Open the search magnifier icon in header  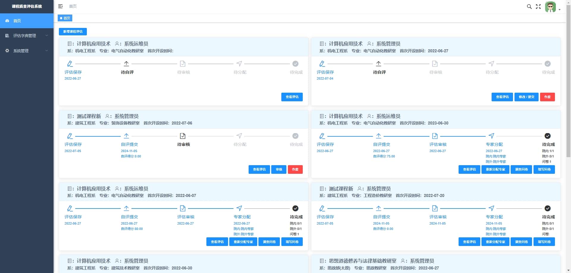pos(529,7)
